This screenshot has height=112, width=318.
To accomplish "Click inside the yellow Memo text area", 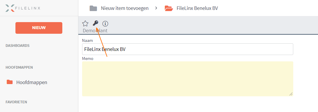I will point(188,79).
